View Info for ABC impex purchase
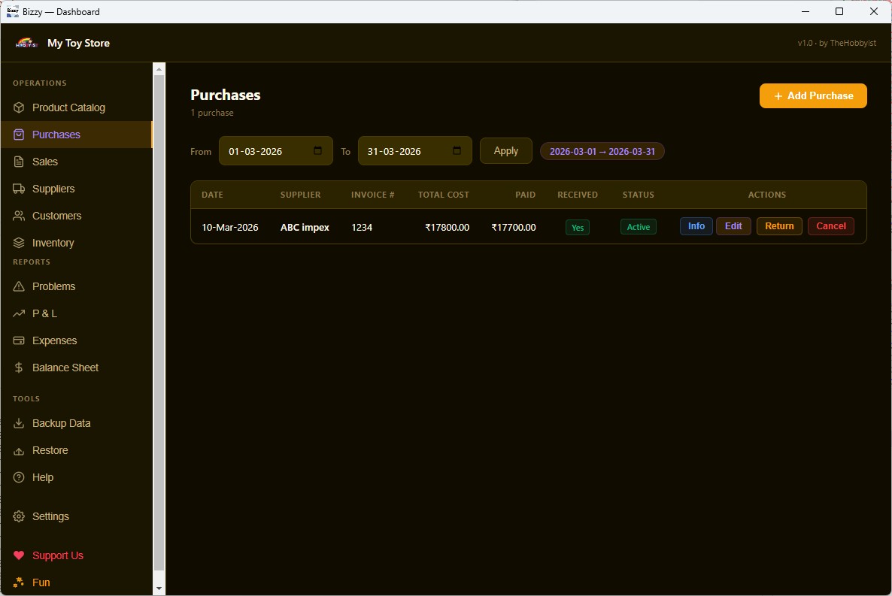The height and width of the screenshot is (596, 892). click(x=696, y=226)
